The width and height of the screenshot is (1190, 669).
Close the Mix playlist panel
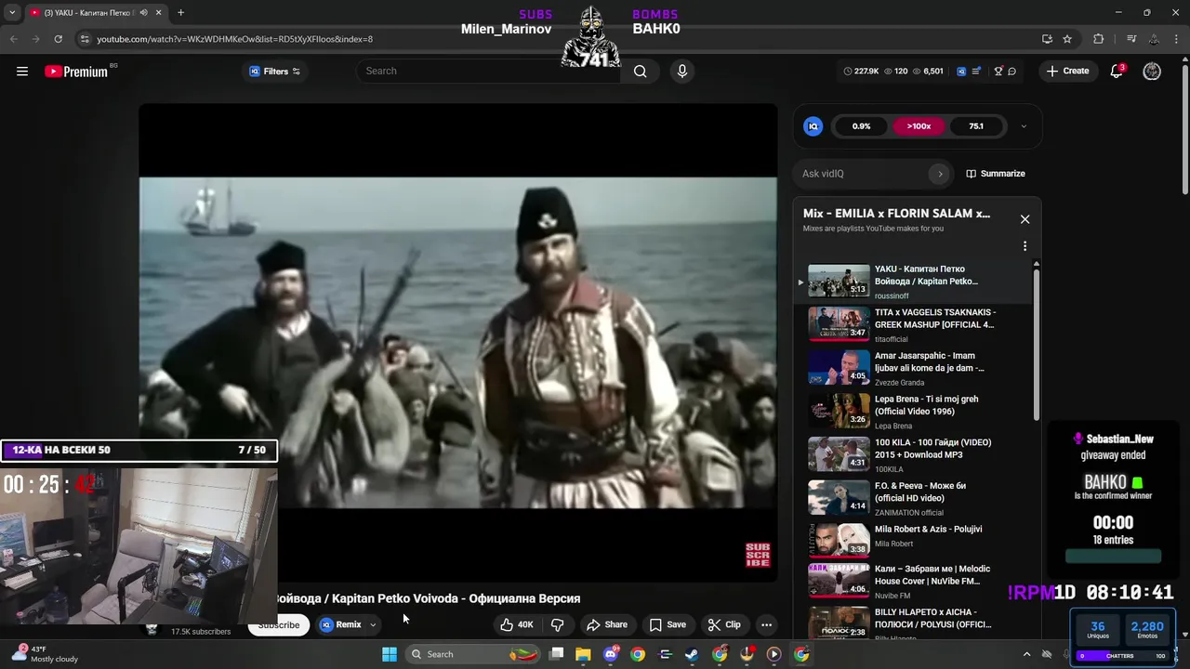coord(1025,219)
